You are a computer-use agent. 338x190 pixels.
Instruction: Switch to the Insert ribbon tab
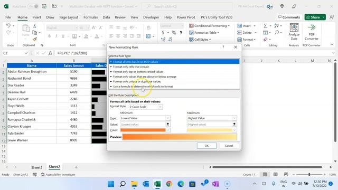[36, 17]
